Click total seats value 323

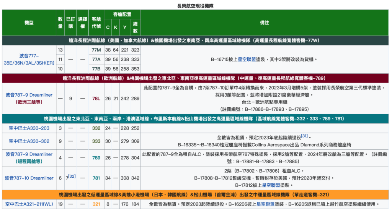(135, 50)
